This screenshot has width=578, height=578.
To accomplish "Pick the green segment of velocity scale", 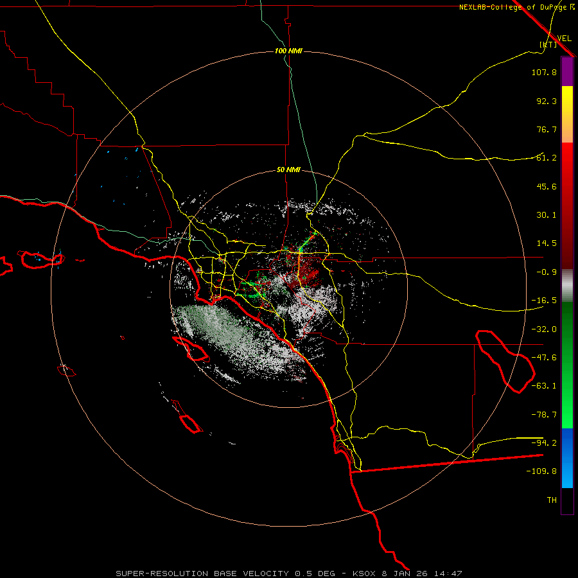I will tap(567, 365).
